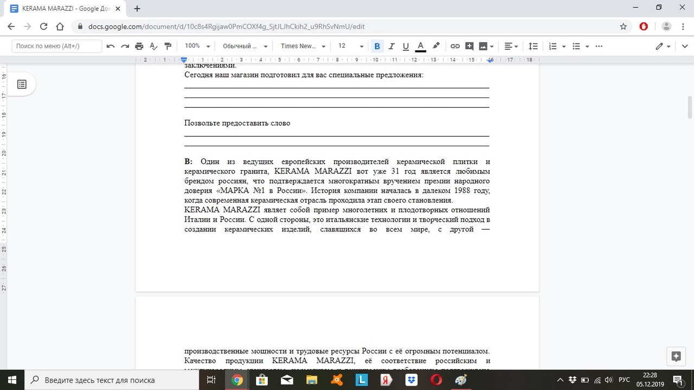Run spelling and grammar check icon
The image size is (694, 390).
pos(153,46)
